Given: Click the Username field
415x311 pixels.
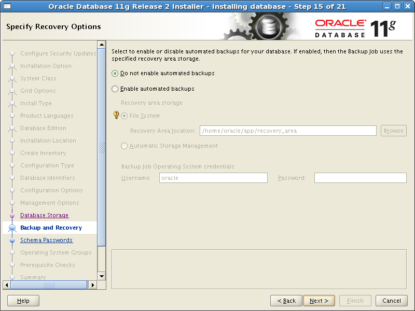Looking at the screenshot, I should (x=213, y=178).
